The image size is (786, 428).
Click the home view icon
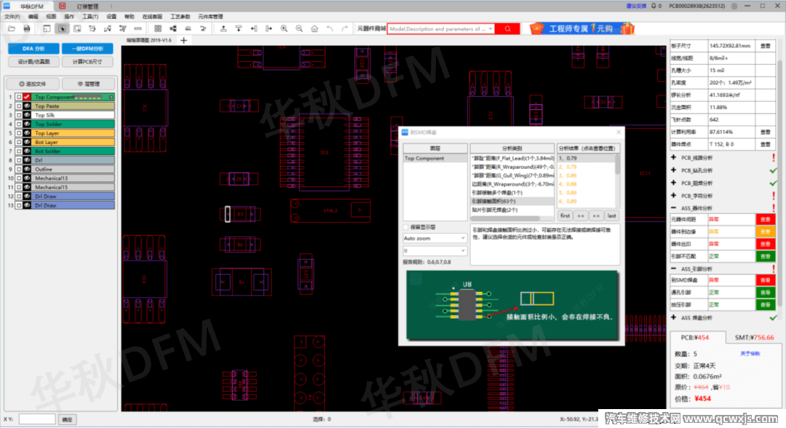(x=314, y=28)
